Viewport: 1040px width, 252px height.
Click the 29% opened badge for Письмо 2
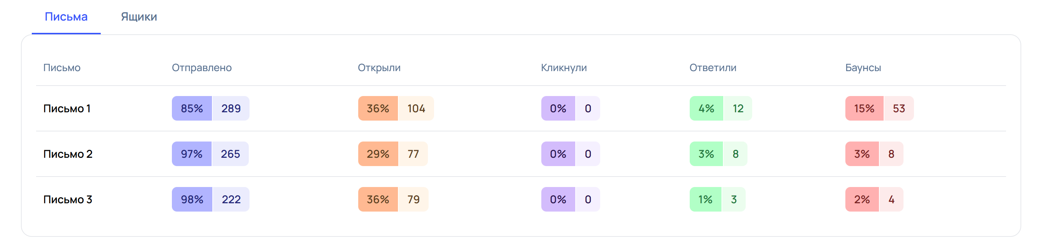(x=378, y=154)
